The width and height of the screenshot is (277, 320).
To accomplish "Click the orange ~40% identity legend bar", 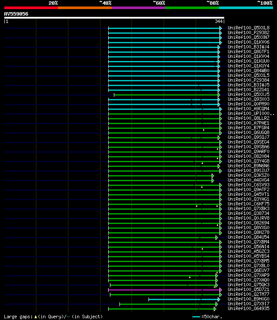I will click(85, 8).
